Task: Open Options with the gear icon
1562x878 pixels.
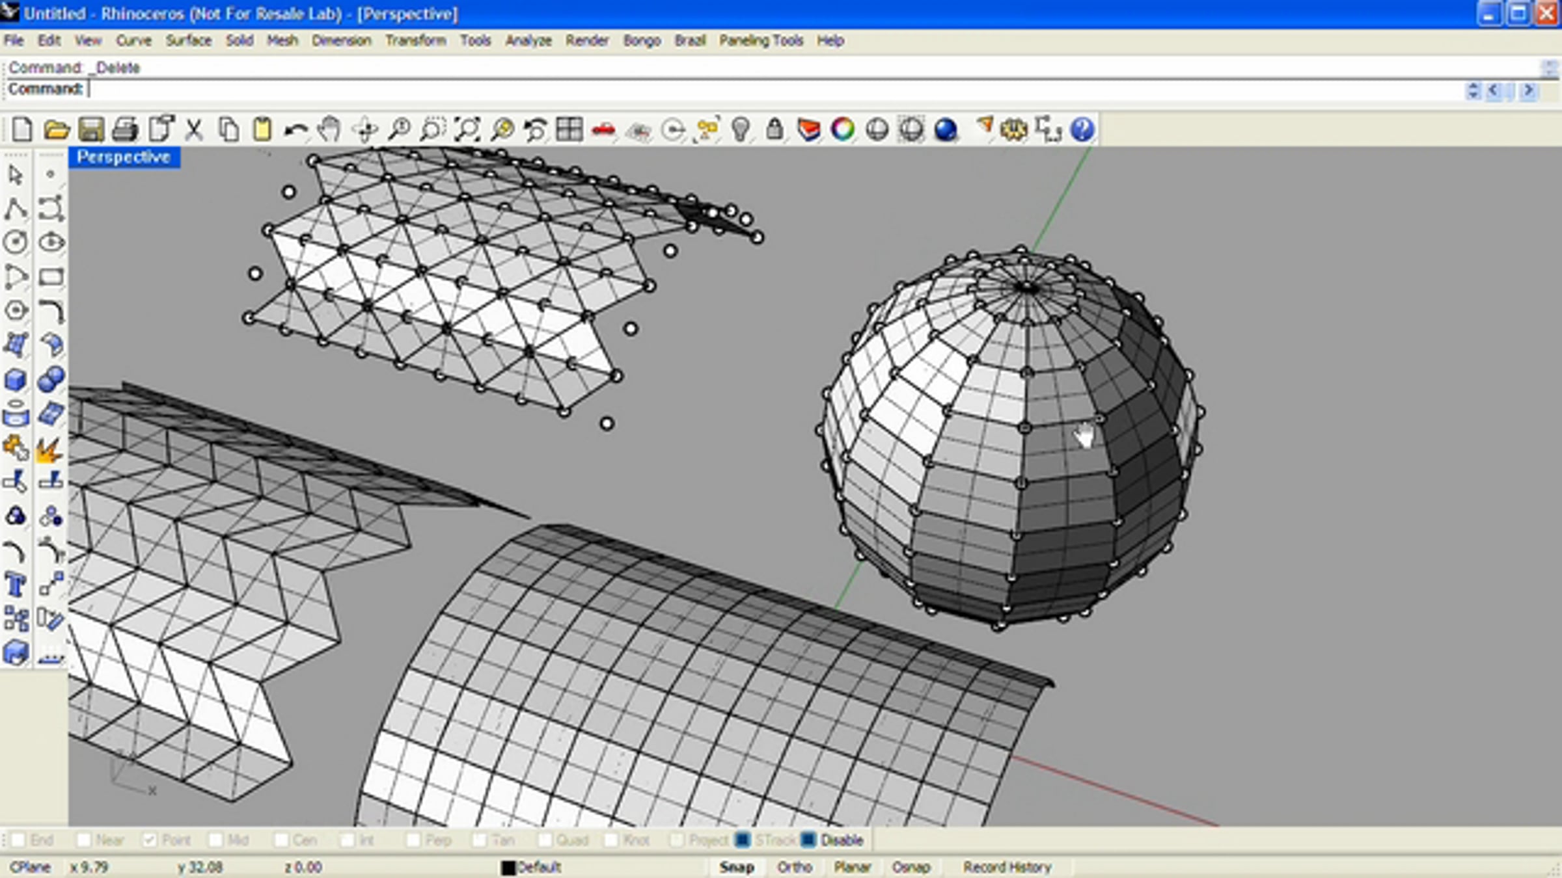Action: tap(1014, 129)
